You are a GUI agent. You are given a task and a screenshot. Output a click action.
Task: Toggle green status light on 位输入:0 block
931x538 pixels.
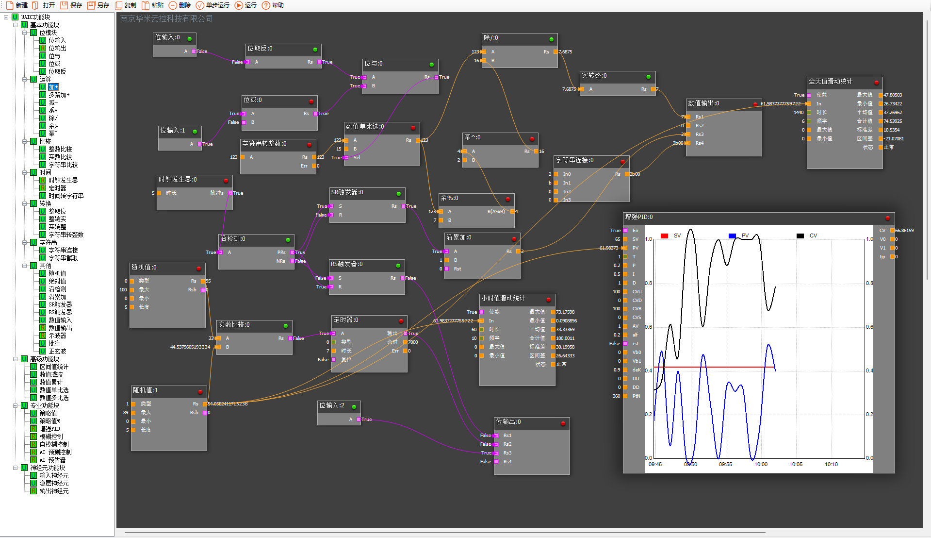(x=189, y=39)
